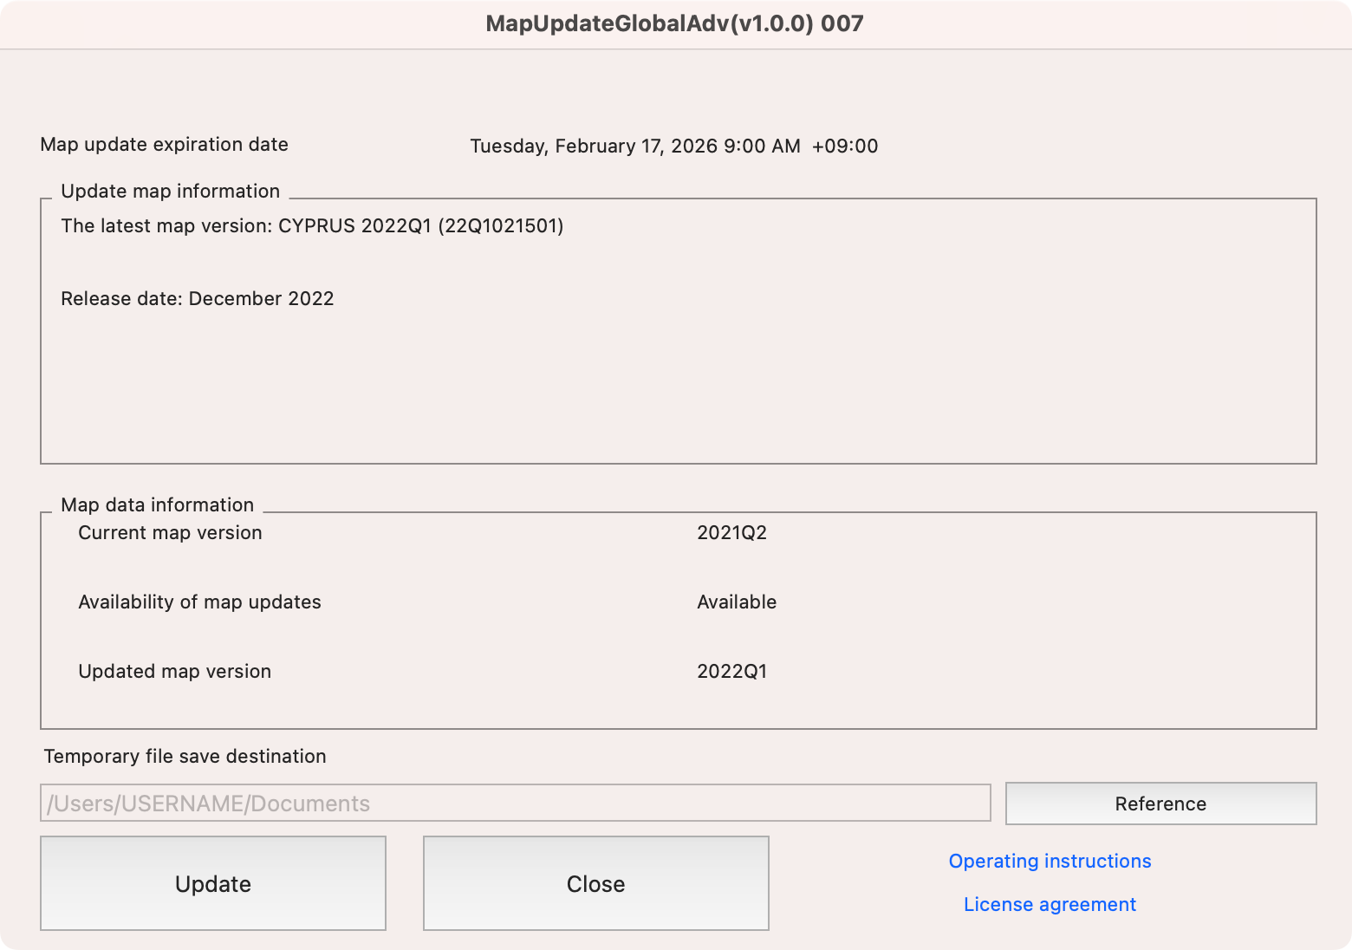
Task: Click the Temporary file save destination label
Action: click(x=185, y=757)
